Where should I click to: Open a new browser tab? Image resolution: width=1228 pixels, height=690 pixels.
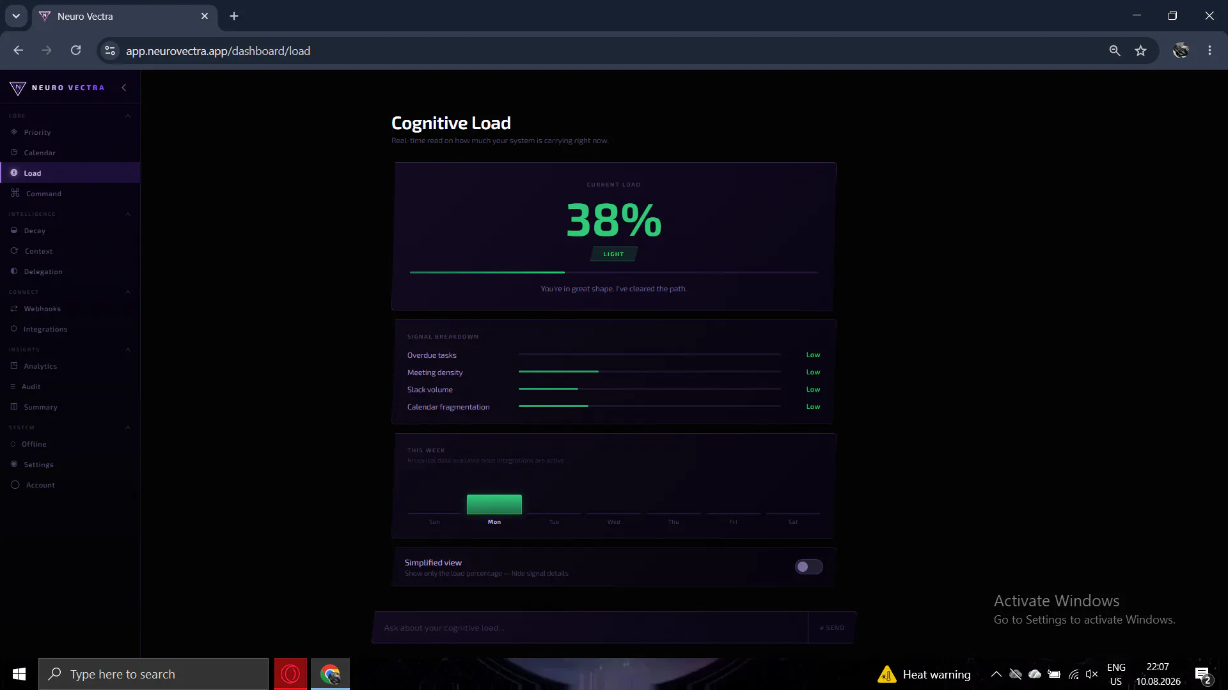tap(234, 16)
